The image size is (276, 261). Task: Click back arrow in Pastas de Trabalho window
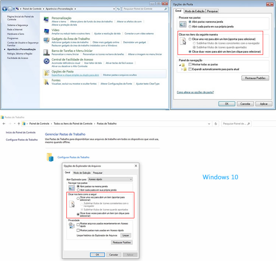click(x=4, y=124)
